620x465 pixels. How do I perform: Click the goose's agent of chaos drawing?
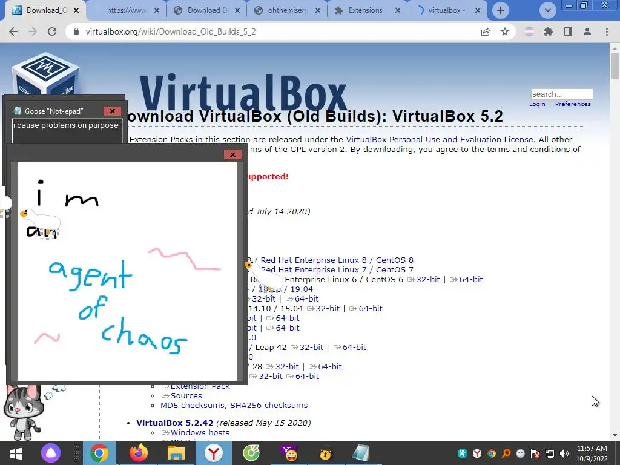127,271
